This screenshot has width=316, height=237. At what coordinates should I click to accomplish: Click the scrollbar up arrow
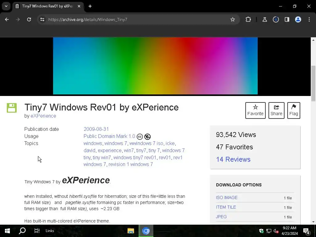pyautogui.click(x=313, y=40)
